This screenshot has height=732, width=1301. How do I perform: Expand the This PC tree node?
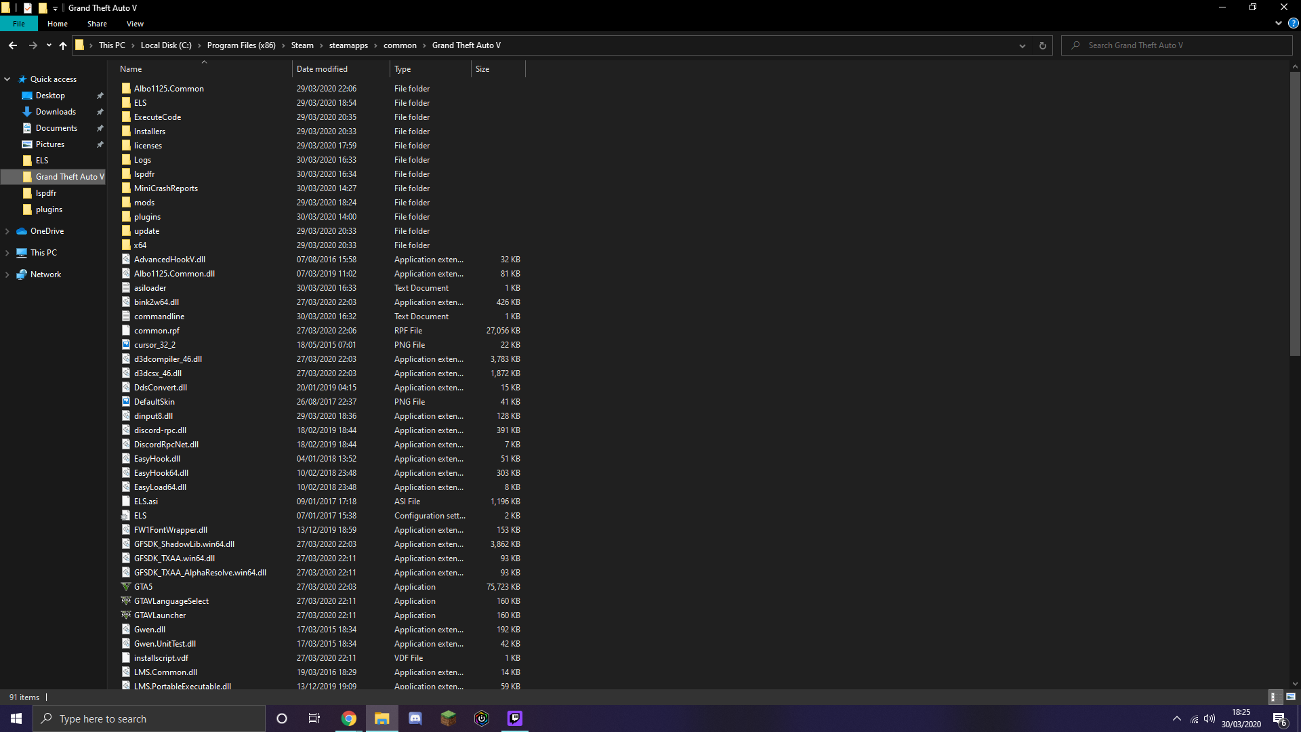[x=7, y=253]
